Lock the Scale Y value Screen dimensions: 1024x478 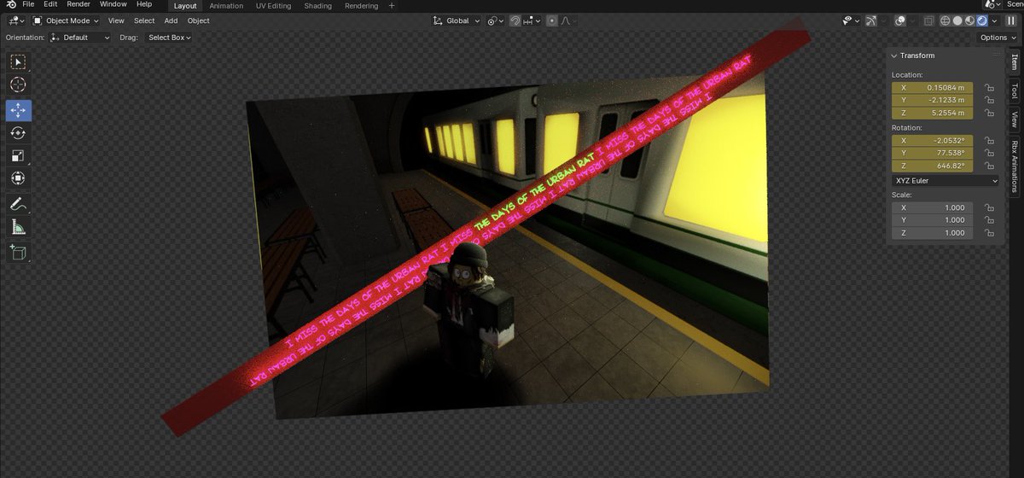click(987, 220)
